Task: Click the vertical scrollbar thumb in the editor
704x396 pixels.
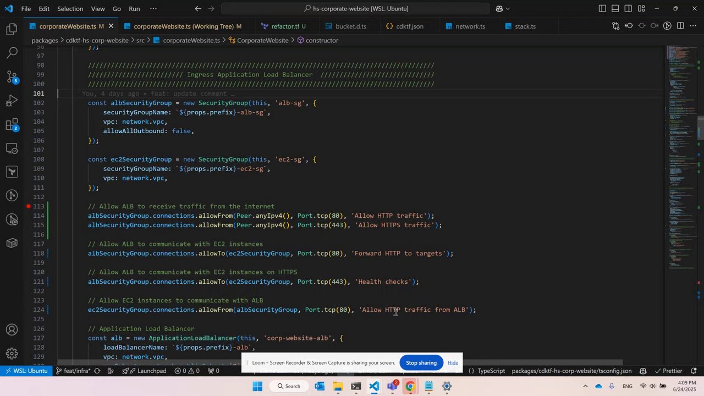Action: tap(700, 128)
